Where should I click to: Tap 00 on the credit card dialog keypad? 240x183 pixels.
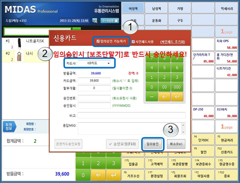[x=164, y=87]
